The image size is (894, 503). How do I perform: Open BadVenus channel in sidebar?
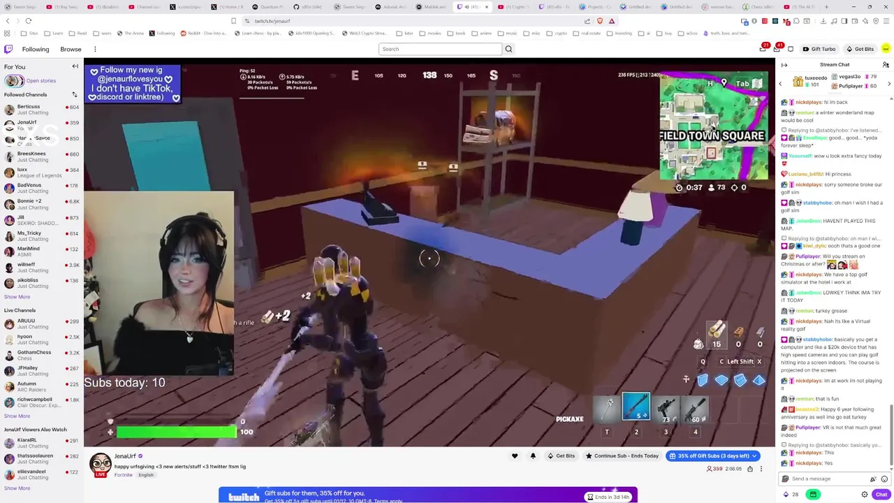[x=41, y=188]
